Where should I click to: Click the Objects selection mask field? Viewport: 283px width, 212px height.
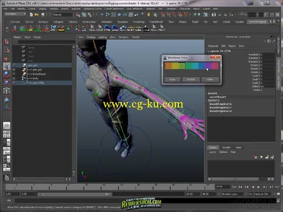(62, 14)
